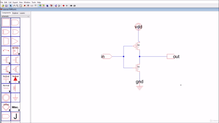Screen dimensions: 219x123
Task: Expand the RS MS flip-flop options
Action: tap(19, 54)
